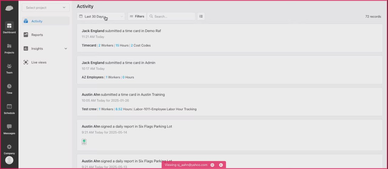Open Messages chat icon
Image resolution: width=388 pixels, height=169 pixels.
[9, 127]
